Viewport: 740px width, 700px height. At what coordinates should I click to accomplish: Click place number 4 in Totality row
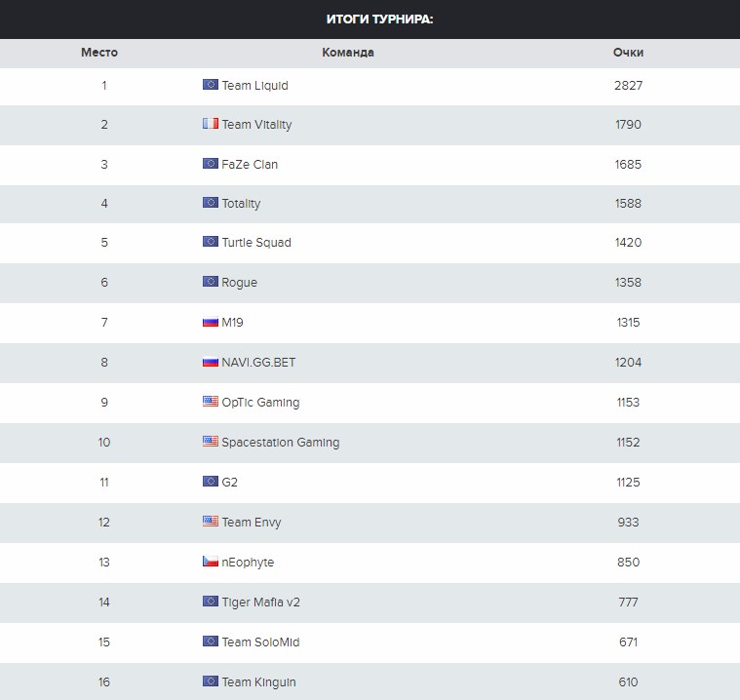tap(104, 204)
